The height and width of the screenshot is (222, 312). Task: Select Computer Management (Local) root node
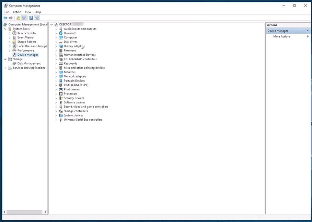click(28, 24)
